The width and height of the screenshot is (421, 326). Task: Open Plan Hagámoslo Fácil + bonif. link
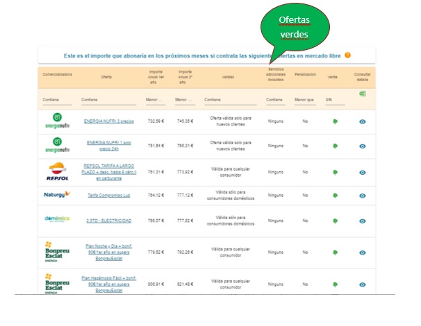pos(109,284)
